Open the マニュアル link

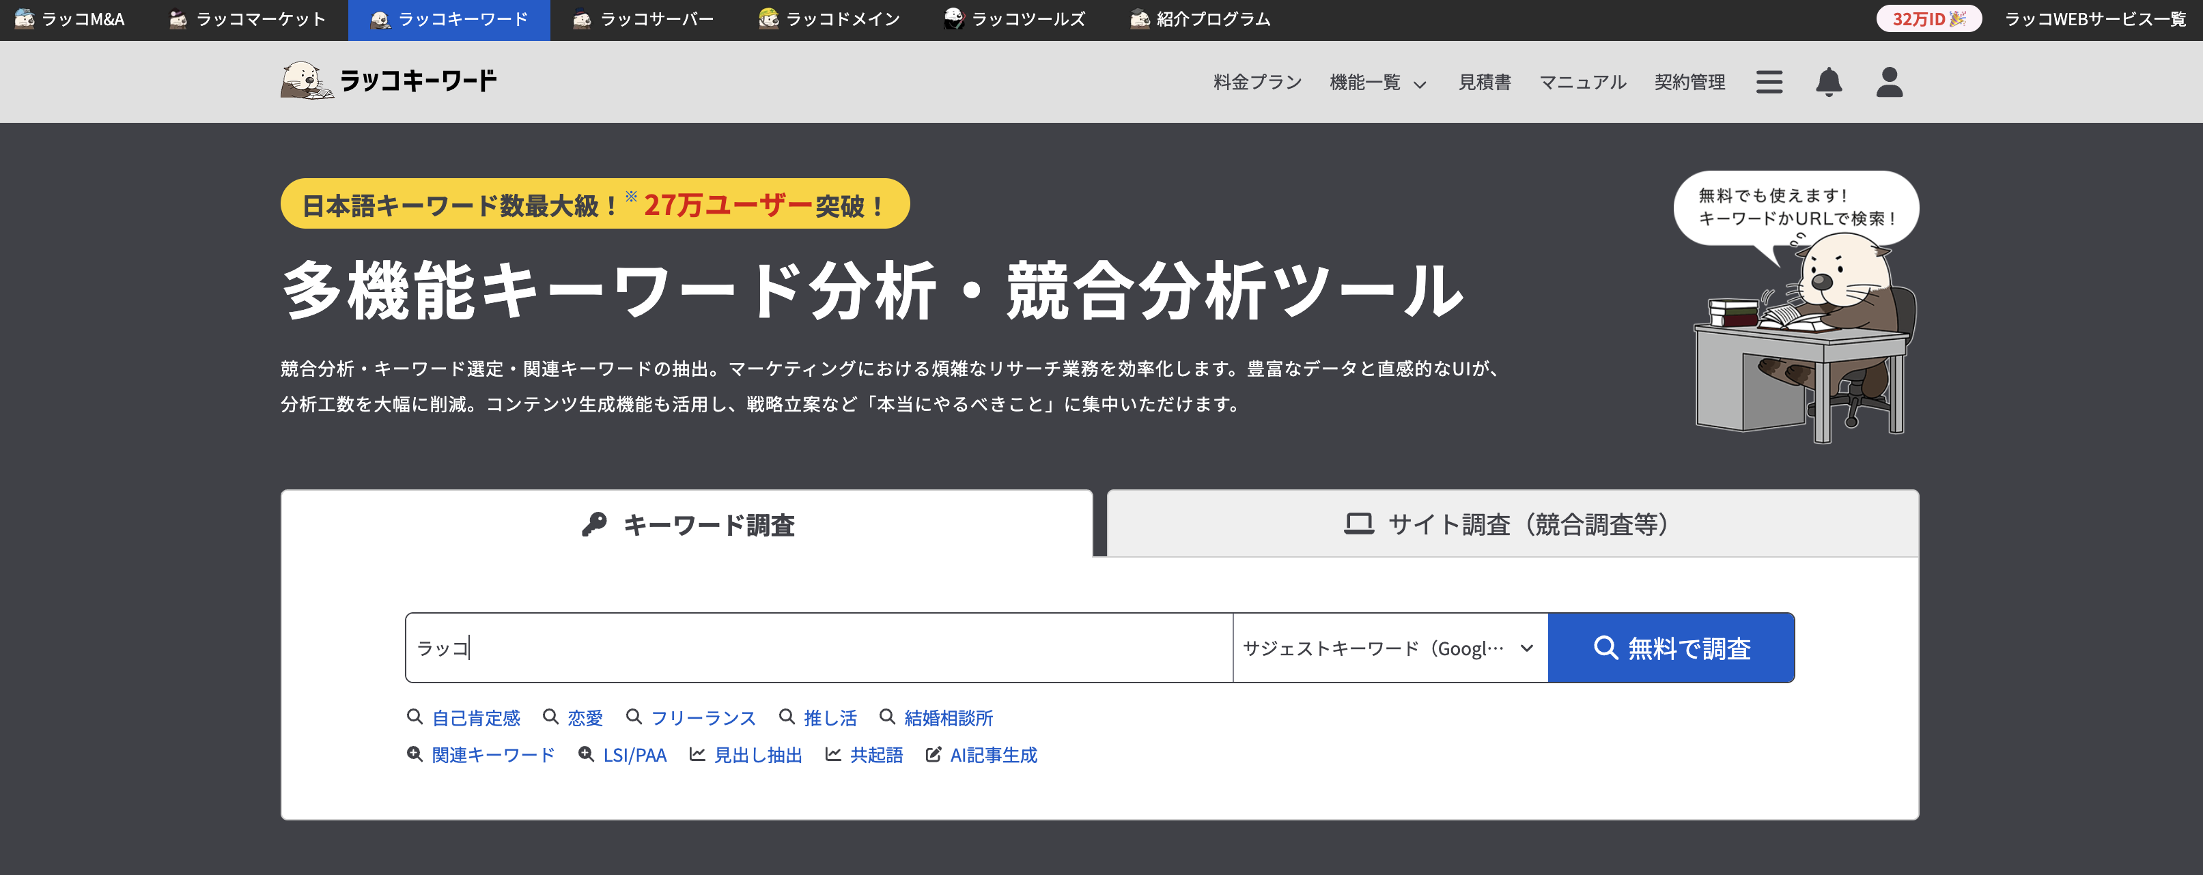tap(1582, 82)
